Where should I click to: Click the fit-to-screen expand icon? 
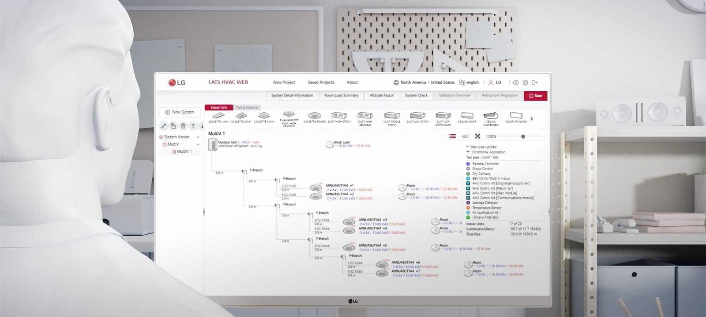click(x=477, y=136)
